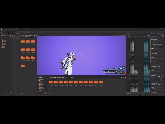
Task: Click the settings gear in bottom Content Browser
Action: 125,78
